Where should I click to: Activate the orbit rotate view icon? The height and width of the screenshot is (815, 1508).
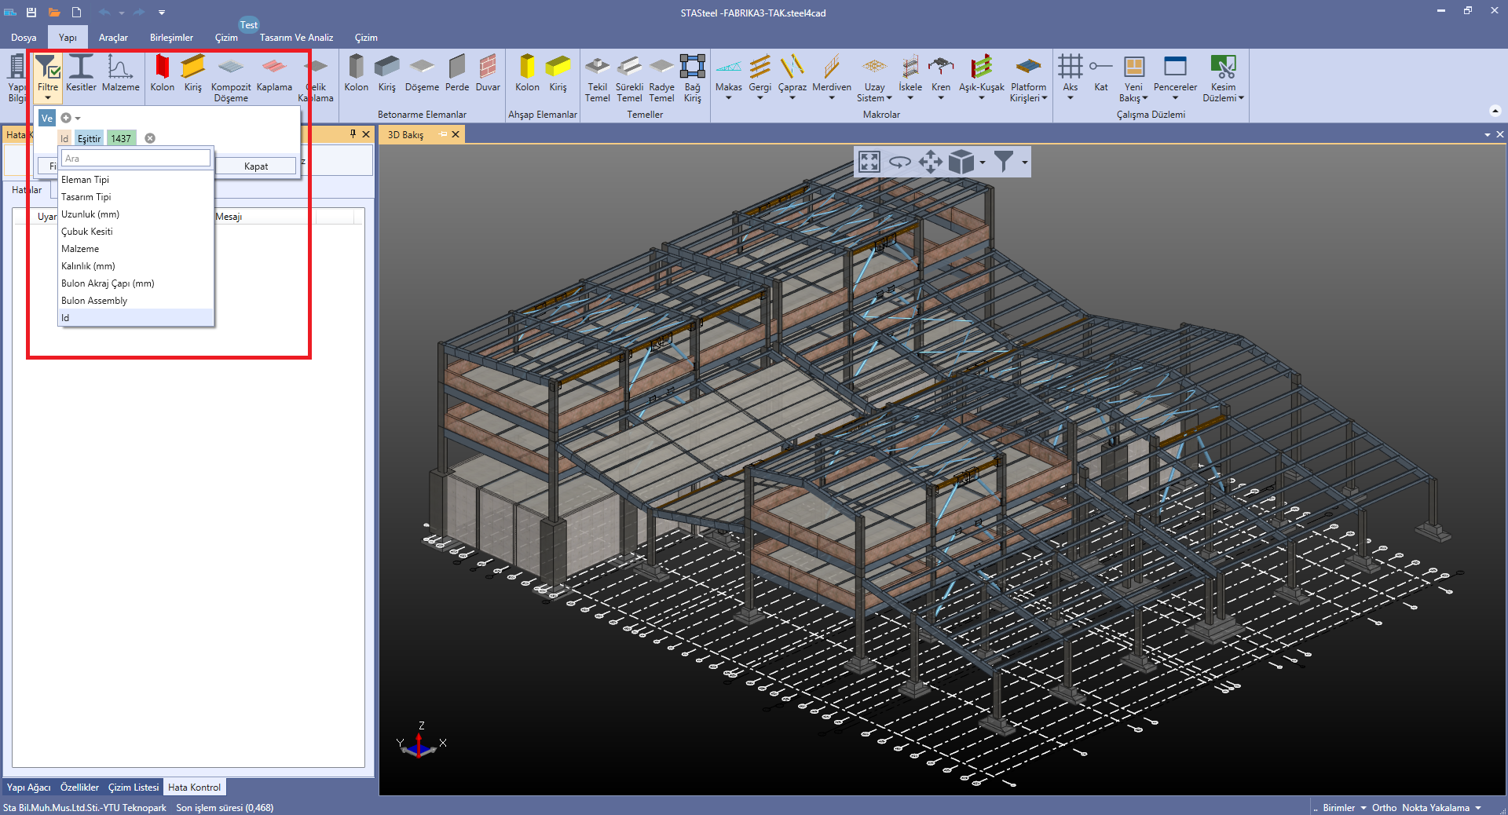click(899, 163)
